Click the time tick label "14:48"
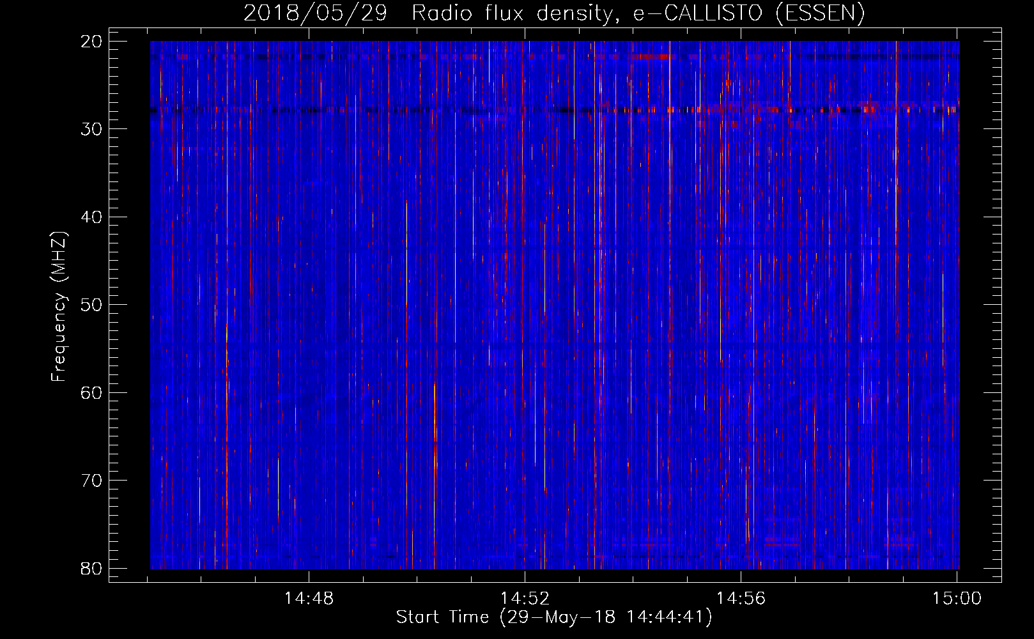1034x639 pixels. pos(309,599)
